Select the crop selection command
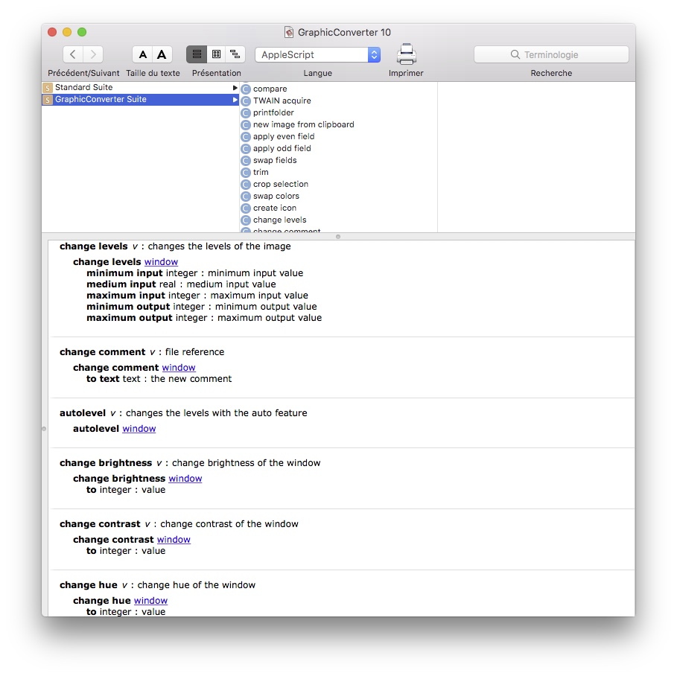Screen dimensions: 677x676 tap(281, 185)
